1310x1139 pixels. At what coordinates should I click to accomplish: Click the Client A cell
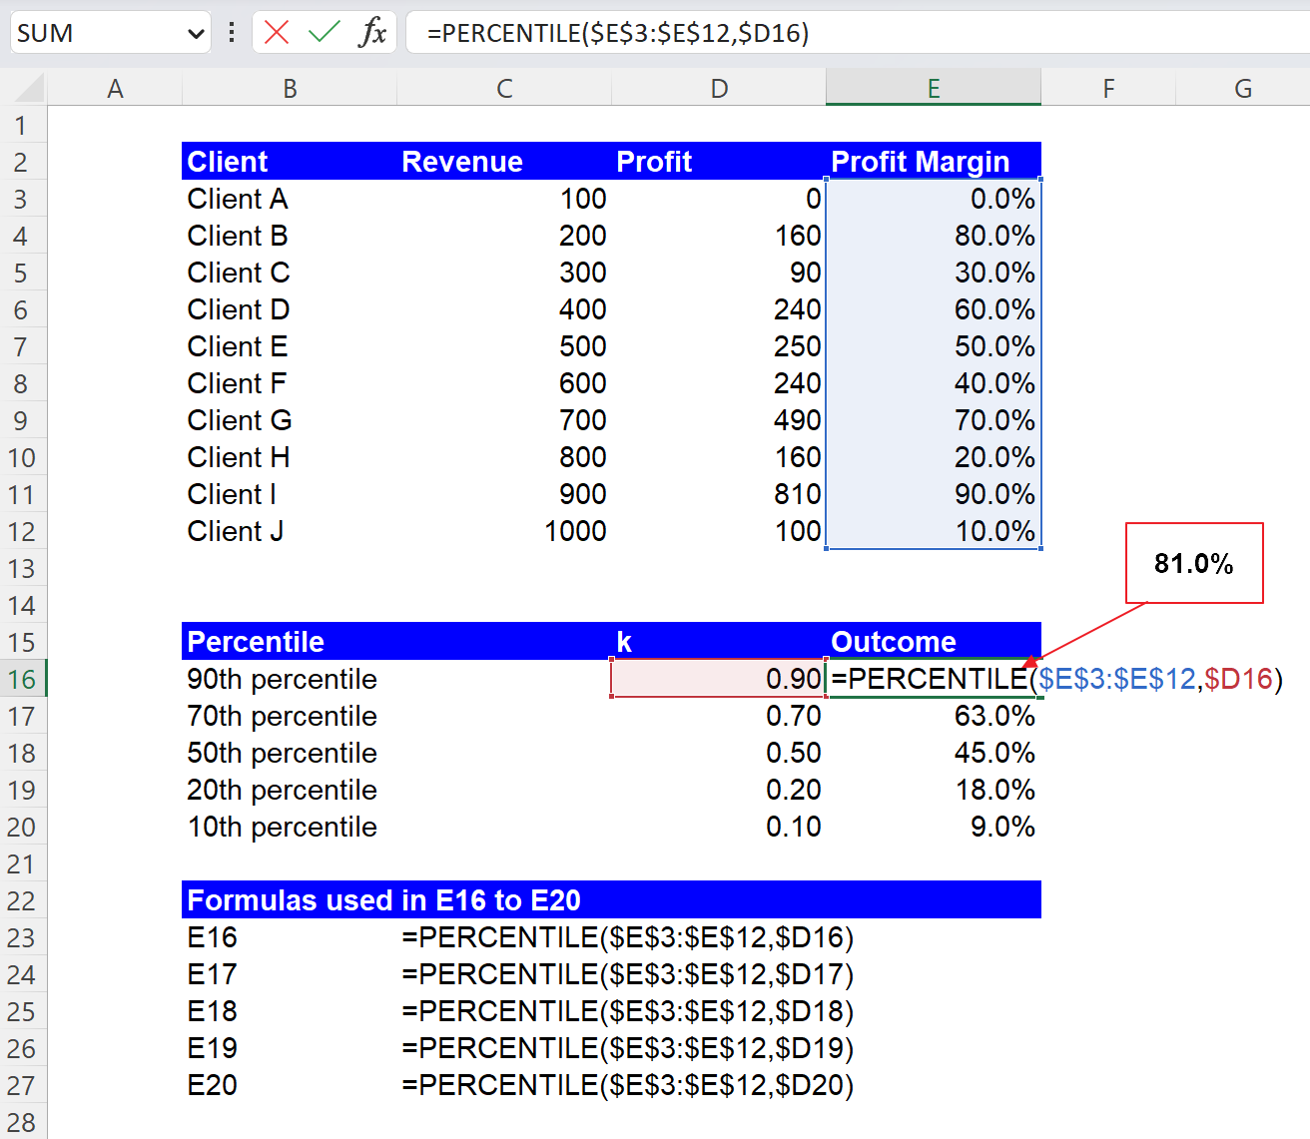point(289,199)
